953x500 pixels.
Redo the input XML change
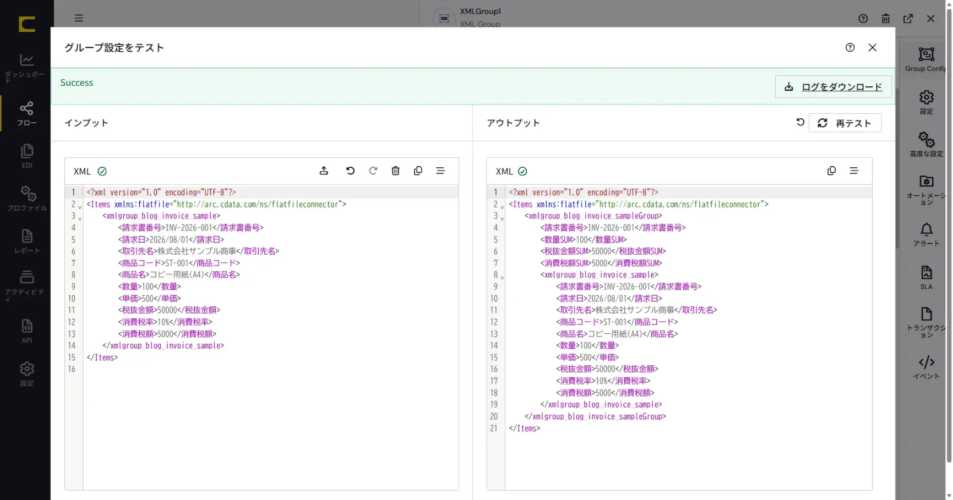coord(373,171)
